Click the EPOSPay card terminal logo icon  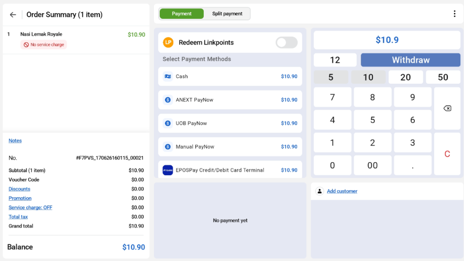coord(168,170)
